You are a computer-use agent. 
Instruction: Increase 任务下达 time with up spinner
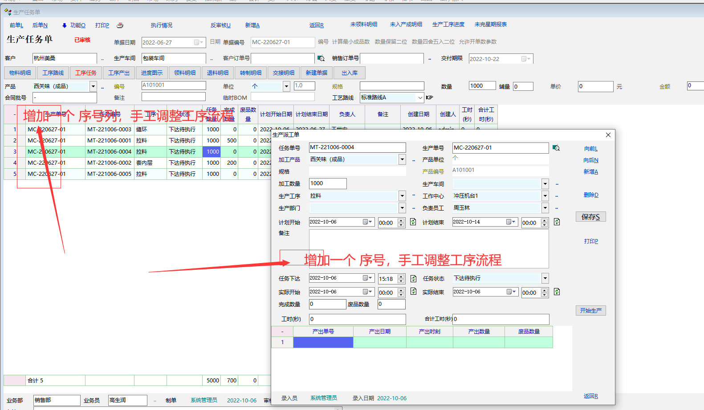(x=401, y=276)
